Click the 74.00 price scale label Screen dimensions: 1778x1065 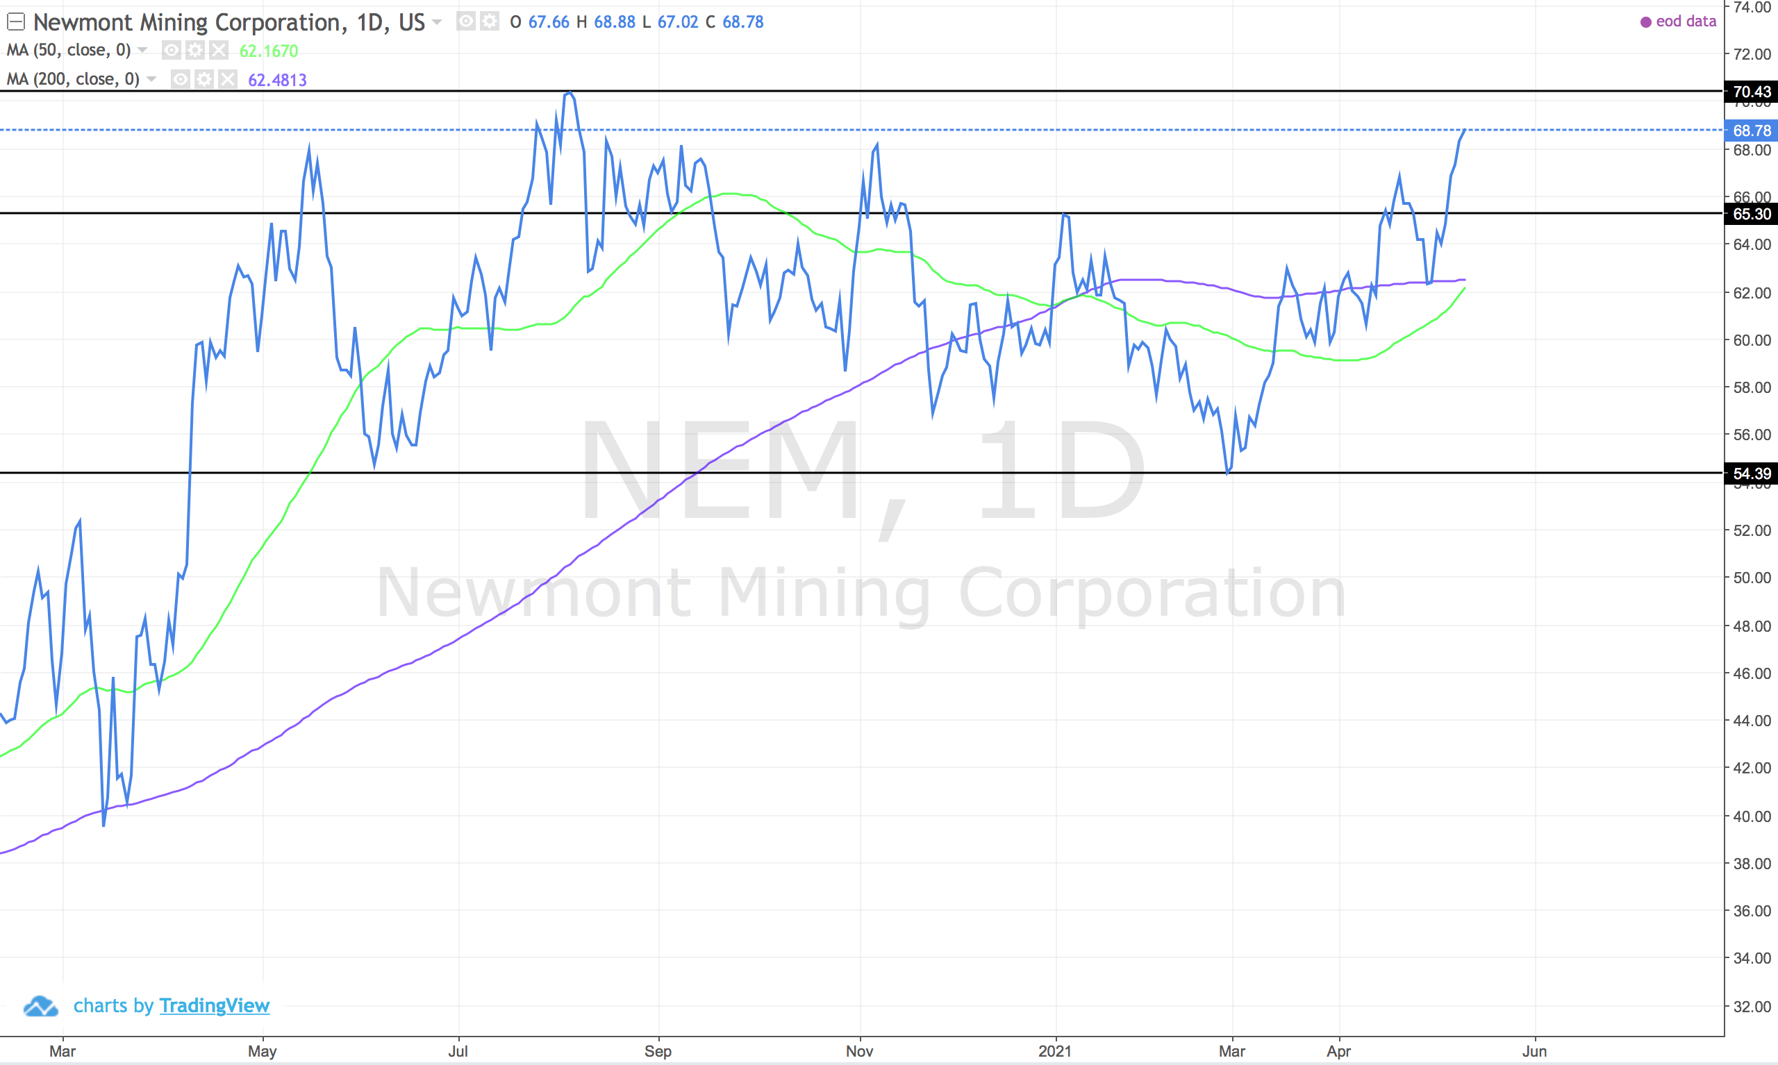tap(1752, 8)
